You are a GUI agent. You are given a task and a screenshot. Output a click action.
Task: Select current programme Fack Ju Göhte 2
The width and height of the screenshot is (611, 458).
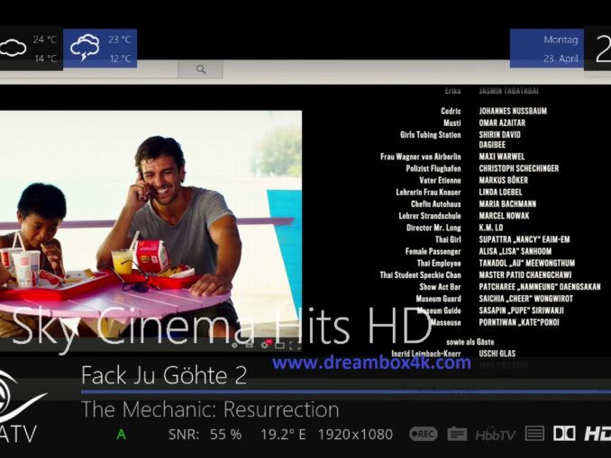tap(164, 375)
